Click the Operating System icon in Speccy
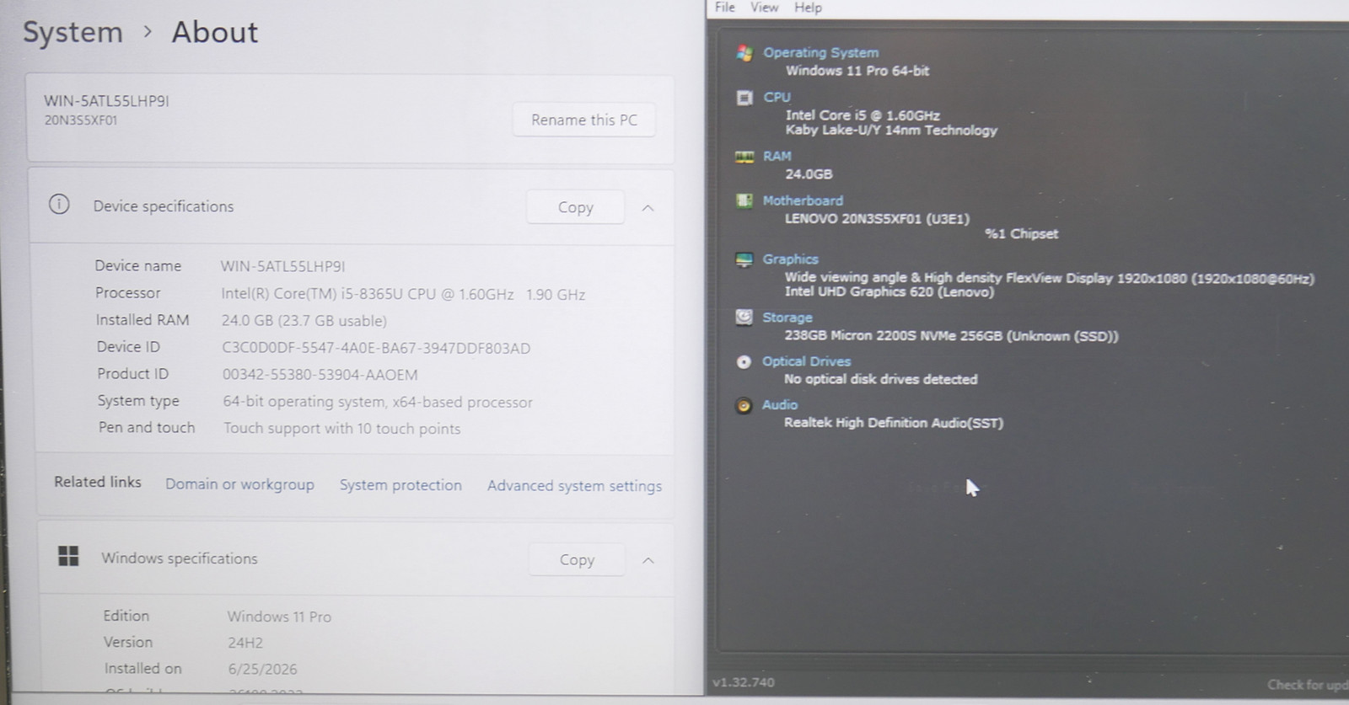 pos(744,53)
